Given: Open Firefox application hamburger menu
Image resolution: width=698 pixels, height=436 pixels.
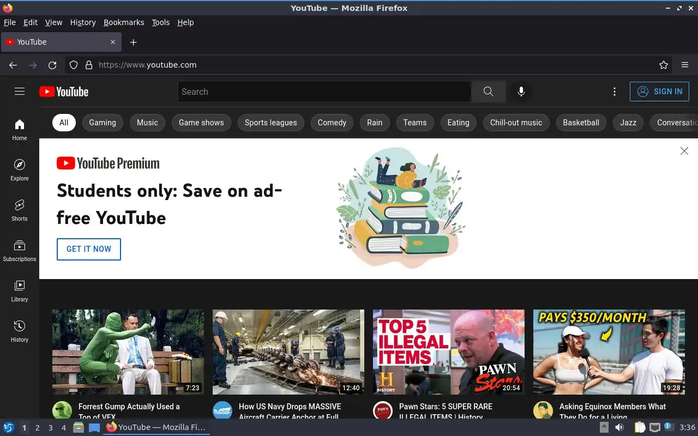Looking at the screenshot, I should pos(685,65).
